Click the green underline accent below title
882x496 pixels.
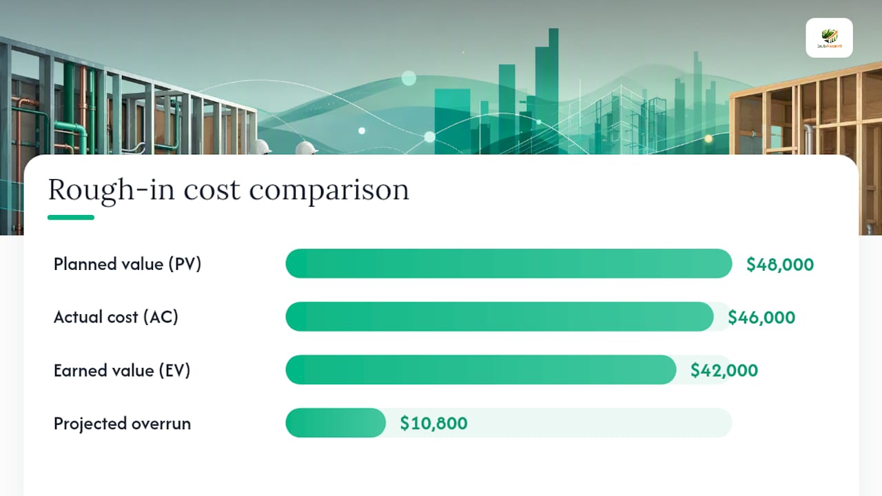[71, 218]
